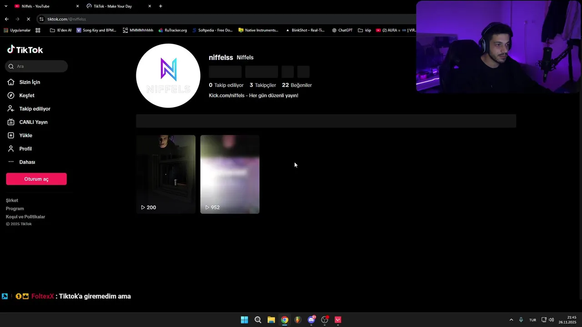Open Windows taskbar search
The height and width of the screenshot is (327, 582).
(x=258, y=320)
